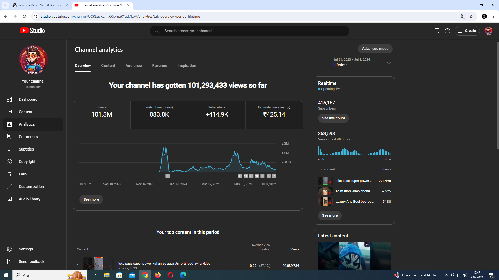This screenshot has height=280, width=499.
Task: Open the site information icon in address bar
Action: pos(36,16)
